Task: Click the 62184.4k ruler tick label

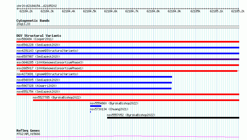Action: (x=69, y=11)
